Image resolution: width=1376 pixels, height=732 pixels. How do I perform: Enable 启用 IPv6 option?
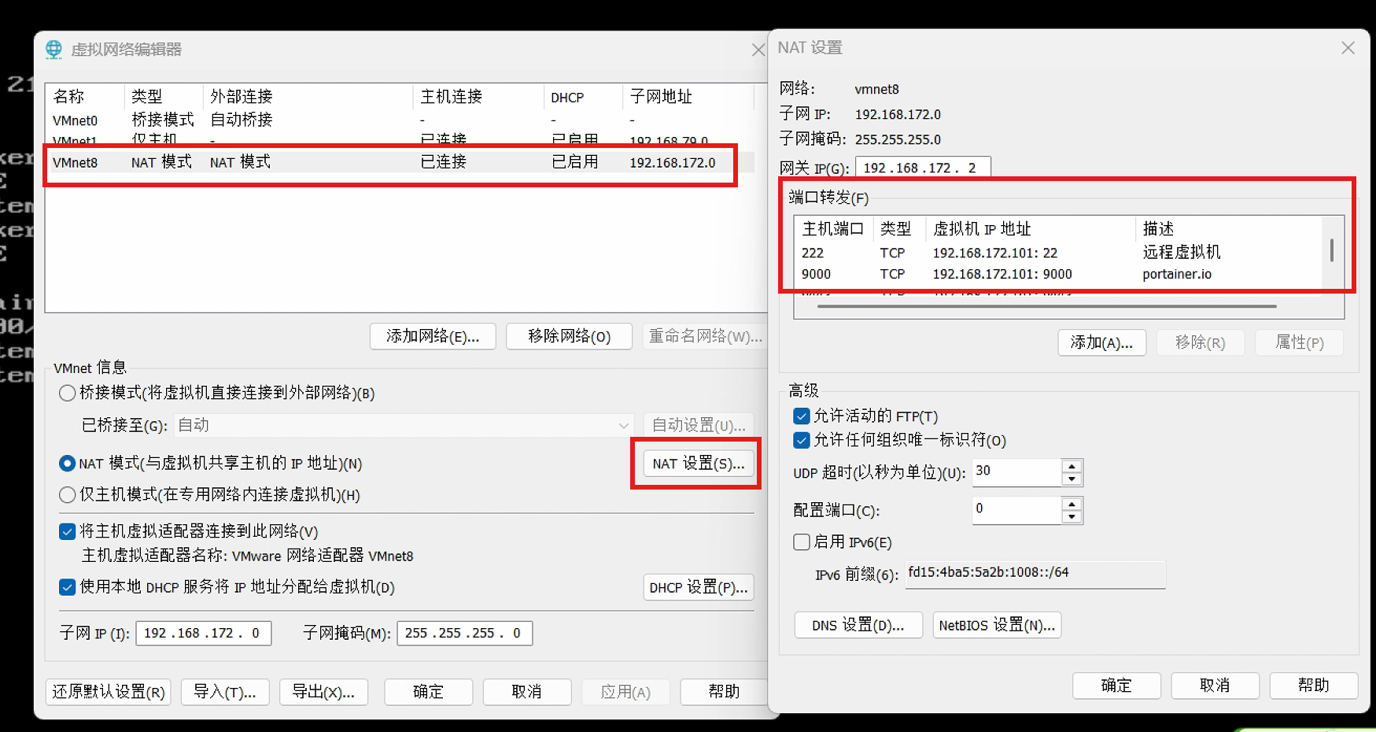click(x=801, y=542)
